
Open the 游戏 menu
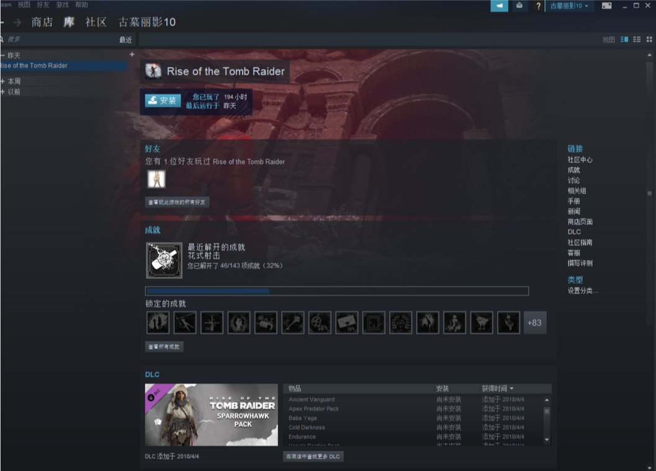[x=62, y=4]
